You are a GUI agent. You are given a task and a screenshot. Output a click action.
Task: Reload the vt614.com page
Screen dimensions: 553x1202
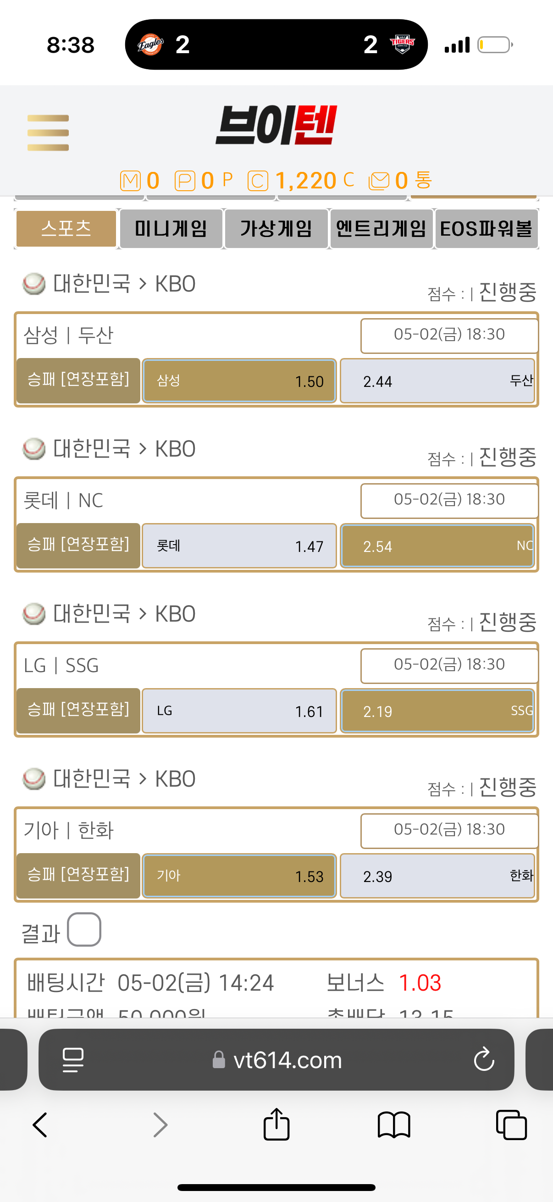[x=483, y=1059]
